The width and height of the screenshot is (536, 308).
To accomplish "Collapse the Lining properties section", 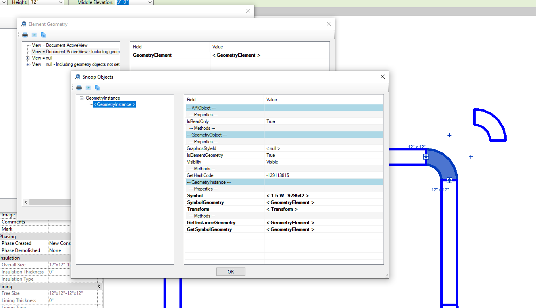I will (x=98, y=287).
